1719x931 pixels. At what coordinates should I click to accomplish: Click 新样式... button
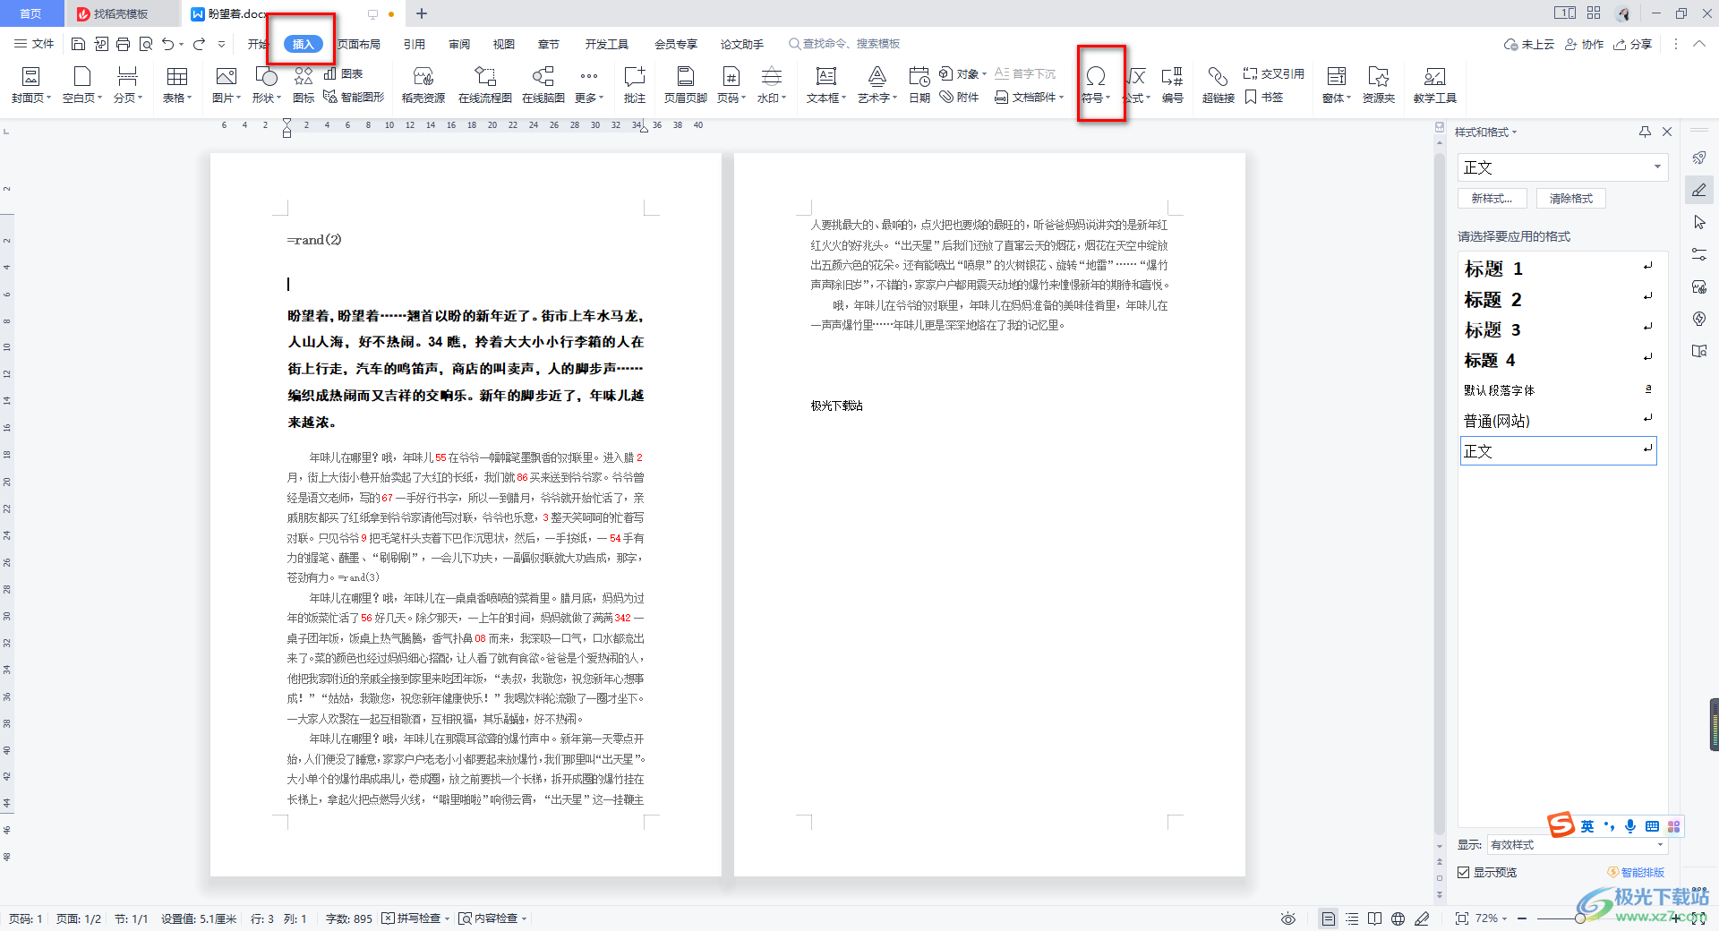click(1492, 199)
